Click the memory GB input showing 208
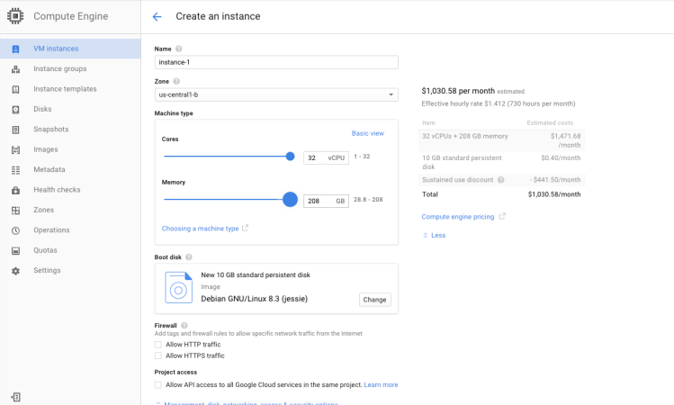This screenshot has width=674, height=405. pos(326,201)
